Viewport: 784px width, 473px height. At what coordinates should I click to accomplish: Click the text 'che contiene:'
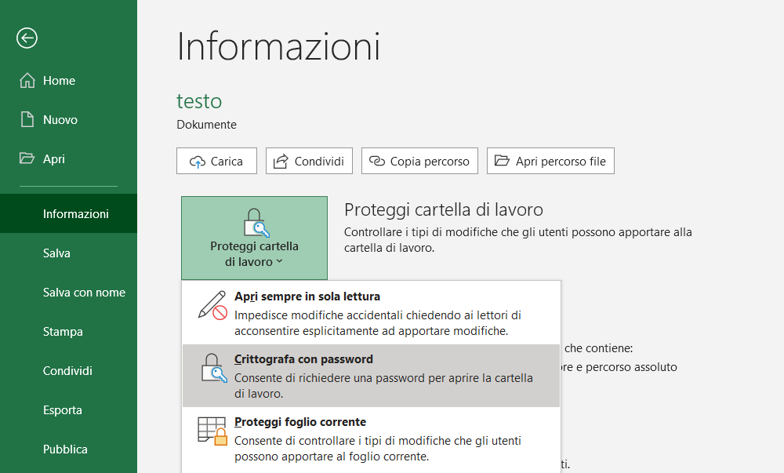(598, 348)
